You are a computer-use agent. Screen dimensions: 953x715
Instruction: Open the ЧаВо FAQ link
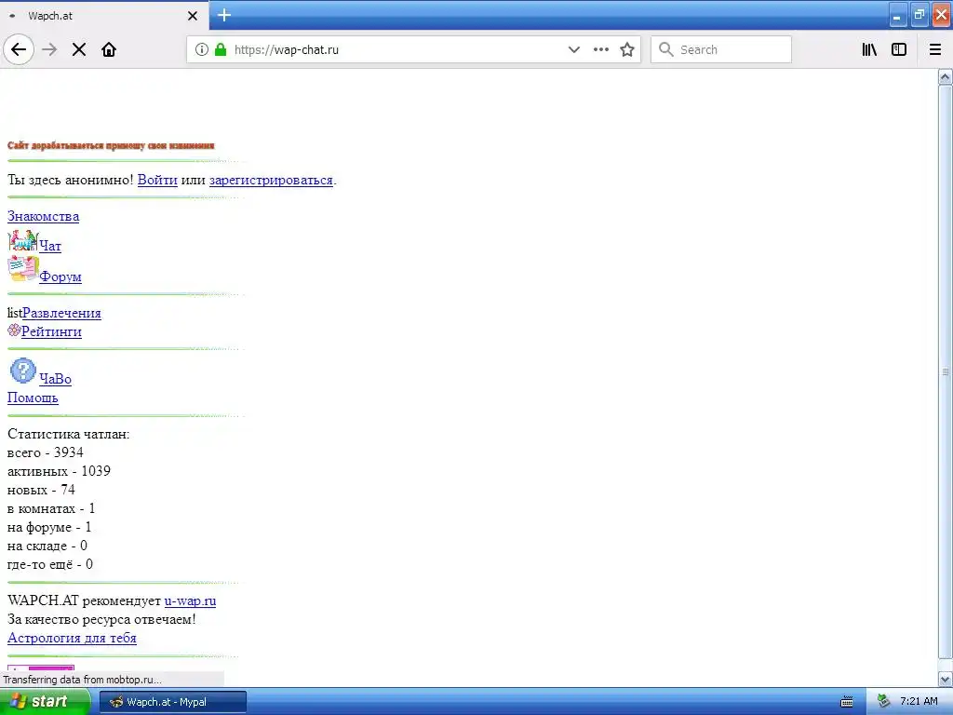click(55, 379)
